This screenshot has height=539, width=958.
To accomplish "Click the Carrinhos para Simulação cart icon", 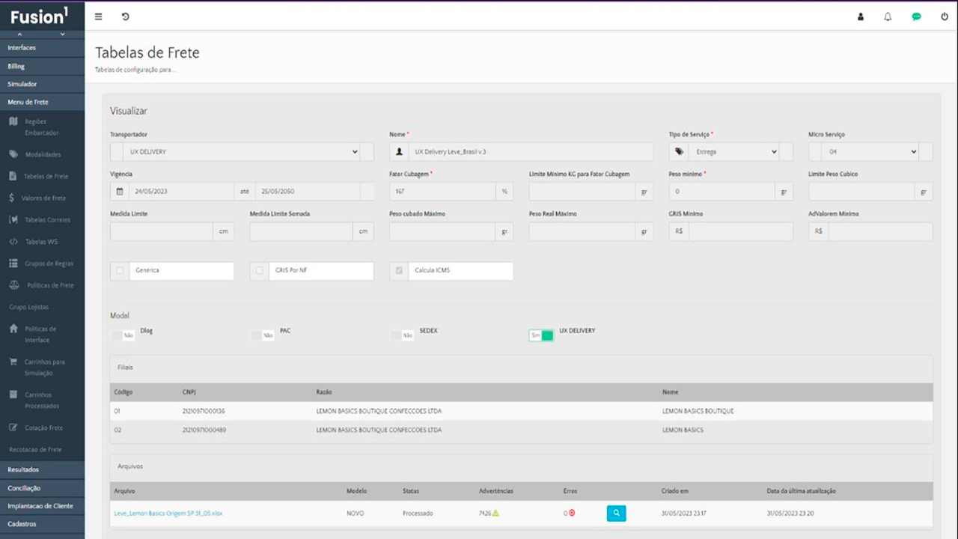I will (x=13, y=362).
